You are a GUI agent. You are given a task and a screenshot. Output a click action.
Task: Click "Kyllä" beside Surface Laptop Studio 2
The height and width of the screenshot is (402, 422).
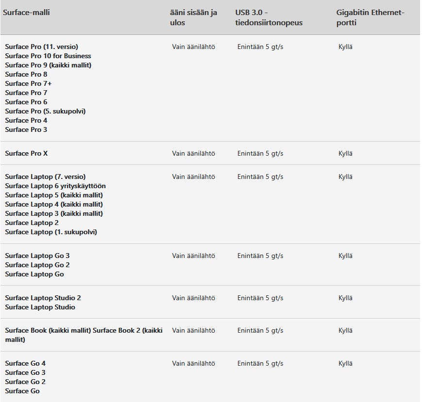tap(345, 298)
